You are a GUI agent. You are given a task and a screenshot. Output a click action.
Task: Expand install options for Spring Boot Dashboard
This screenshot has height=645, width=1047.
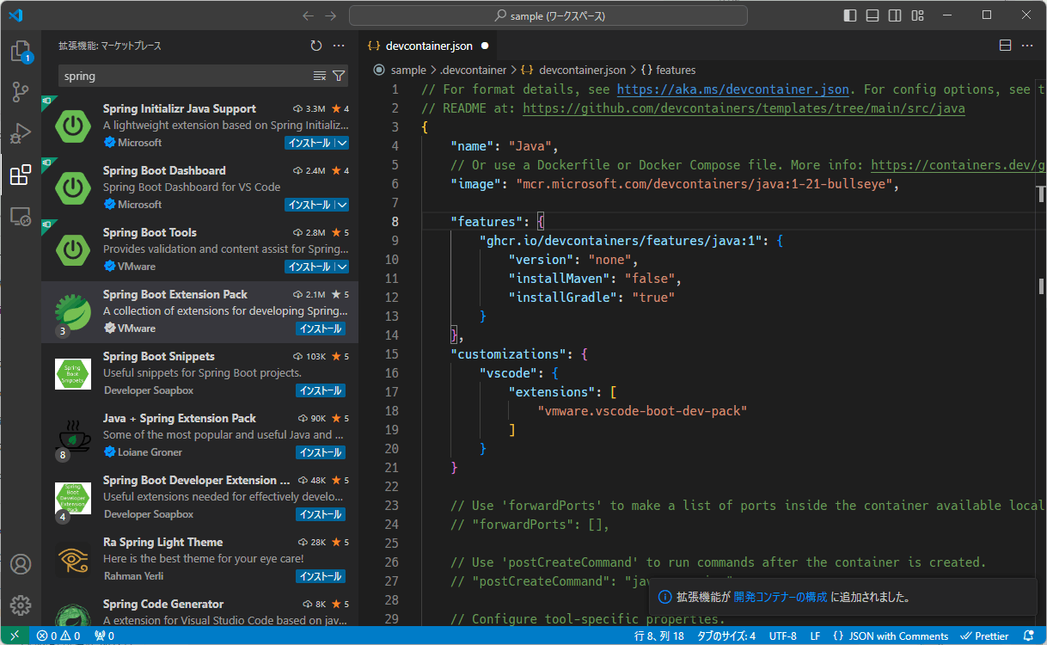(x=341, y=205)
